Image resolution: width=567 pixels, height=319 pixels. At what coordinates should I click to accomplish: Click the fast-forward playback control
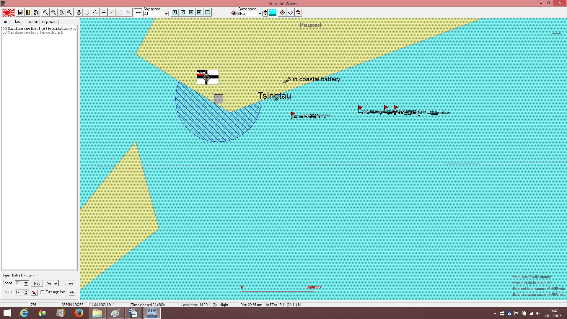199,12
